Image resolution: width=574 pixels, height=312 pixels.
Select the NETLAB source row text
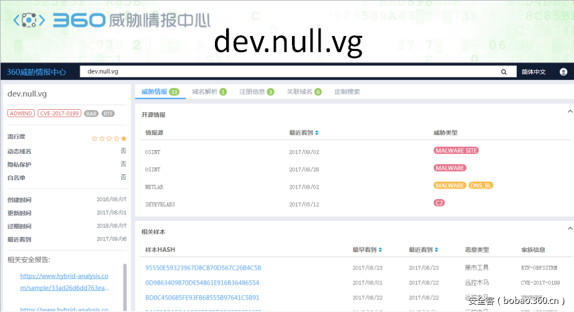(154, 187)
